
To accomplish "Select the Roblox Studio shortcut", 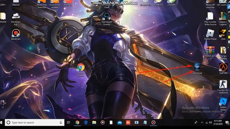I will tap(223, 104).
